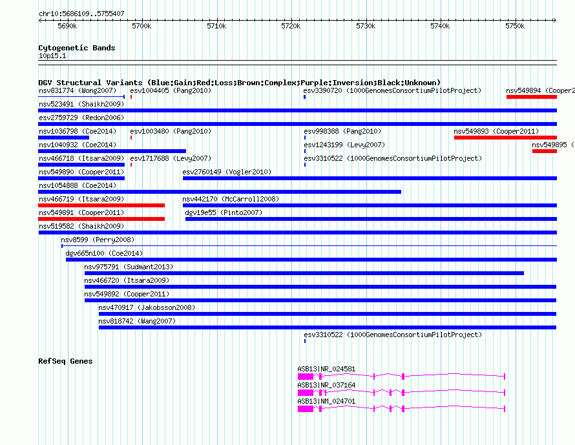Click the 5740k ruler tick label
The width and height of the screenshot is (575, 445).
[x=440, y=26]
